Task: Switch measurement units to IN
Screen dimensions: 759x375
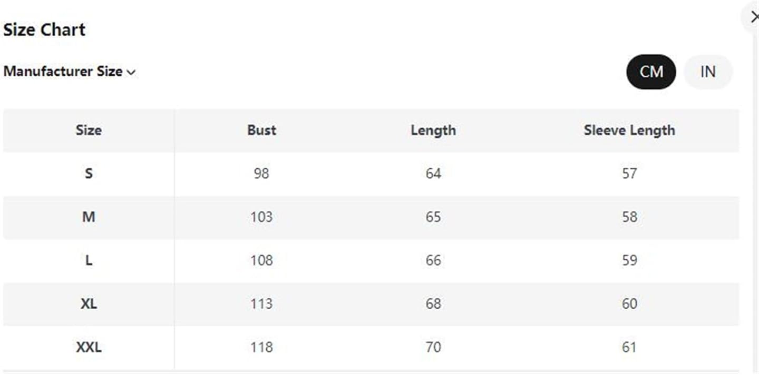Action: point(708,72)
